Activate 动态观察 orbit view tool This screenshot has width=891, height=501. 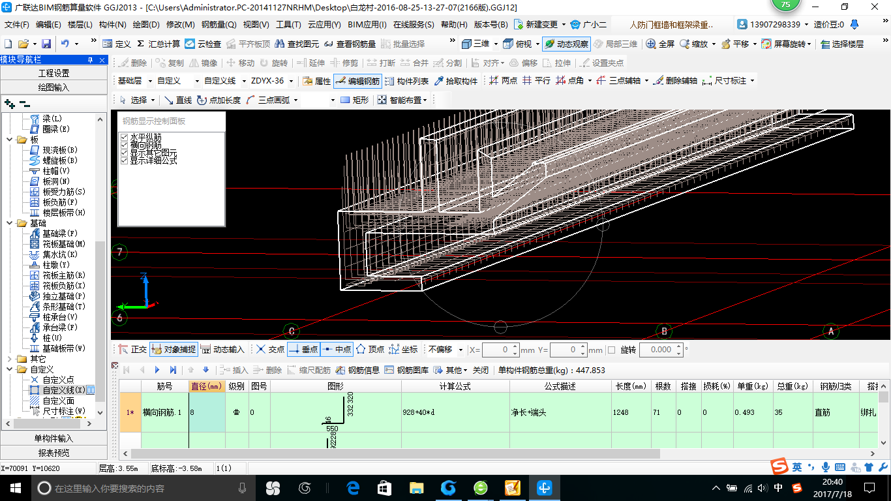[566, 44]
